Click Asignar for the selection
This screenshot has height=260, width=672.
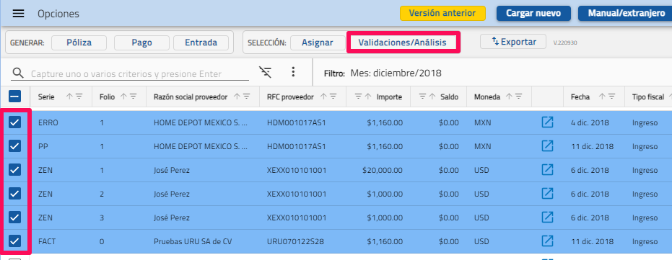pos(318,42)
